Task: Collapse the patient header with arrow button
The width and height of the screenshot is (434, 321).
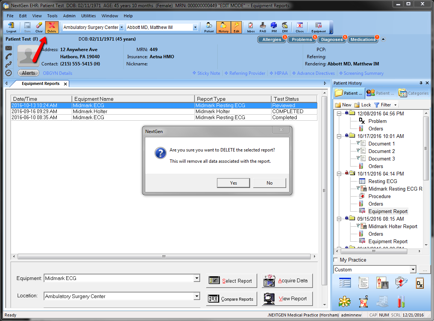Action: coord(383,39)
